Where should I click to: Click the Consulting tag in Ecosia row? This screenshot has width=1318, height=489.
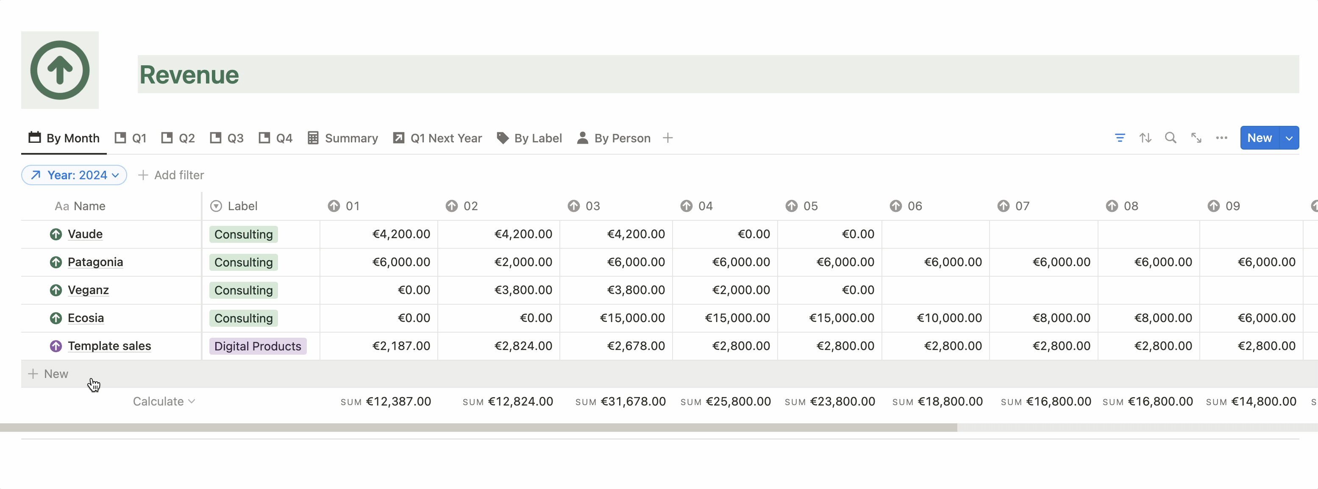point(244,318)
